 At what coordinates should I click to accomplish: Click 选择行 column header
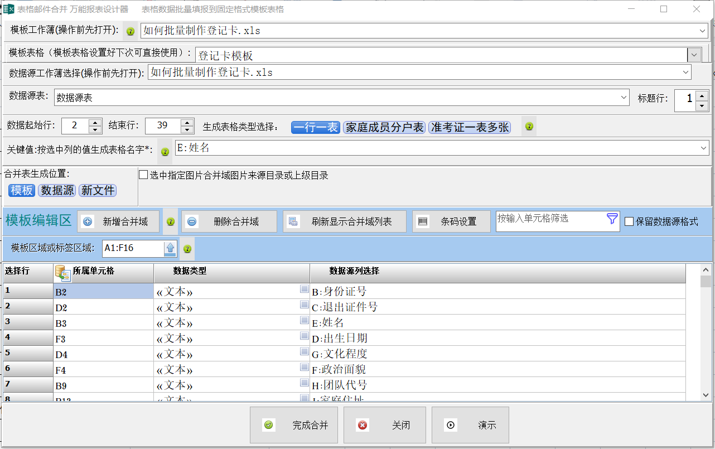coord(28,273)
